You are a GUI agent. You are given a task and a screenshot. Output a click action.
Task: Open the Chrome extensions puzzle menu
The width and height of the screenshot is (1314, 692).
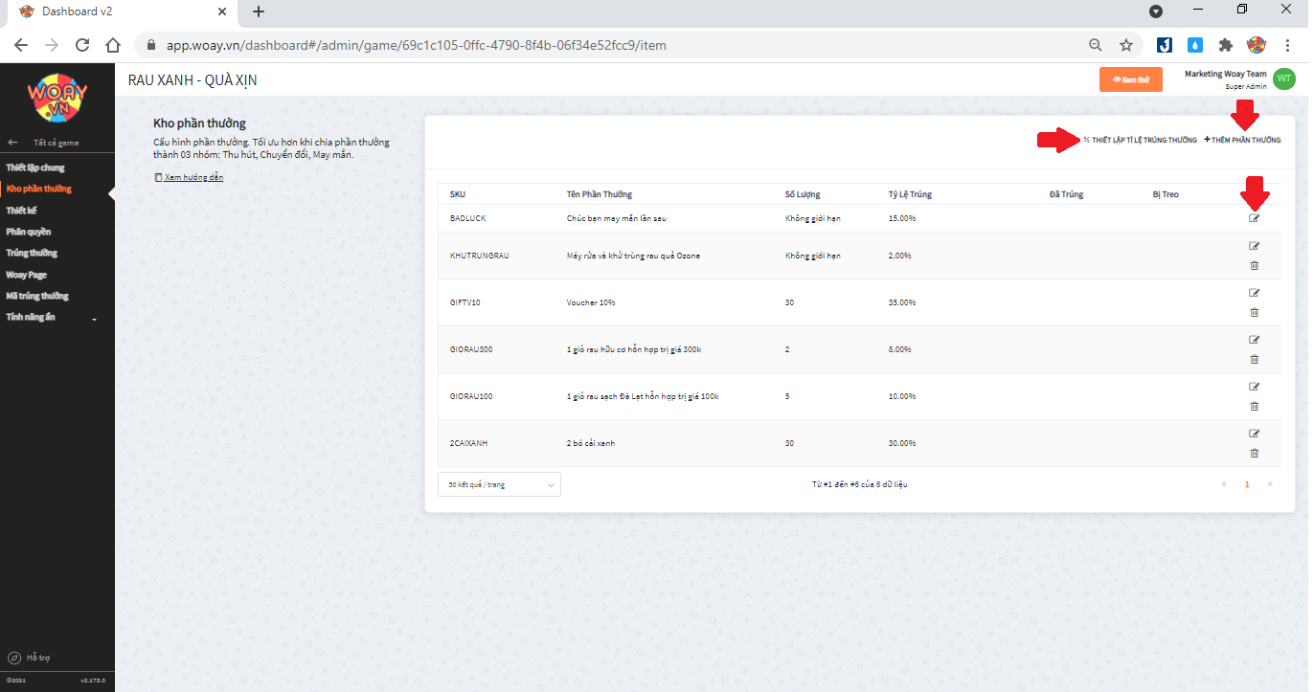tap(1225, 45)
